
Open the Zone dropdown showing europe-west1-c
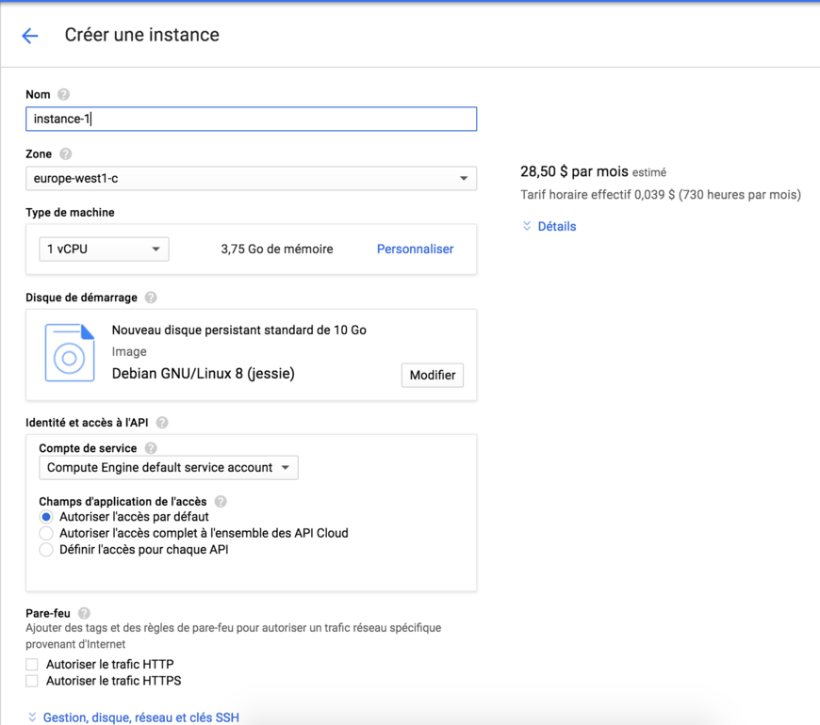250,178
